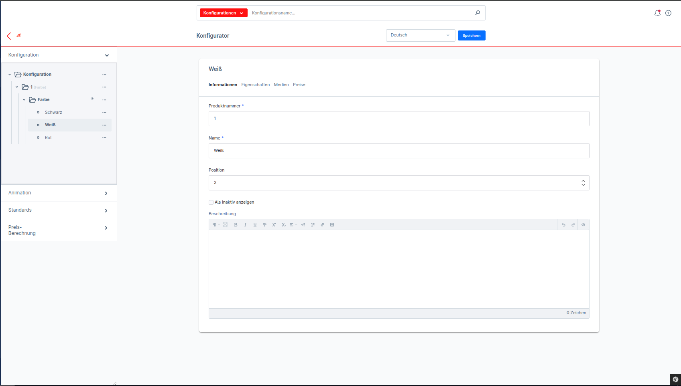Enable the 'Als inaktiv anzeigen' checkbox
The height and width of the screenshot is (386, 681).
tap(211, 202)
